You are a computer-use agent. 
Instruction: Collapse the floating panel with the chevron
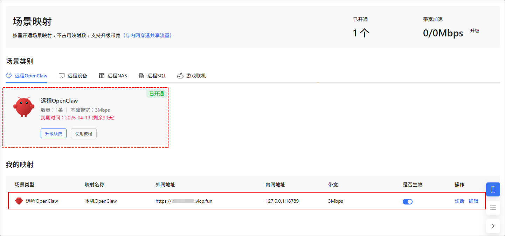pyautogui.click(x=493, y=226)
